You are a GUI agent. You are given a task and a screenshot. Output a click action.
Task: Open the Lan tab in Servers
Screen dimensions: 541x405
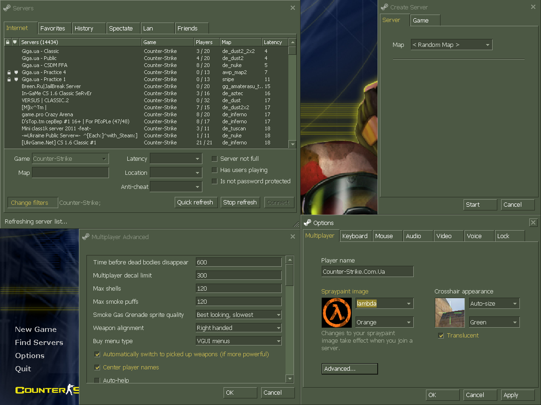coord(157,28)
